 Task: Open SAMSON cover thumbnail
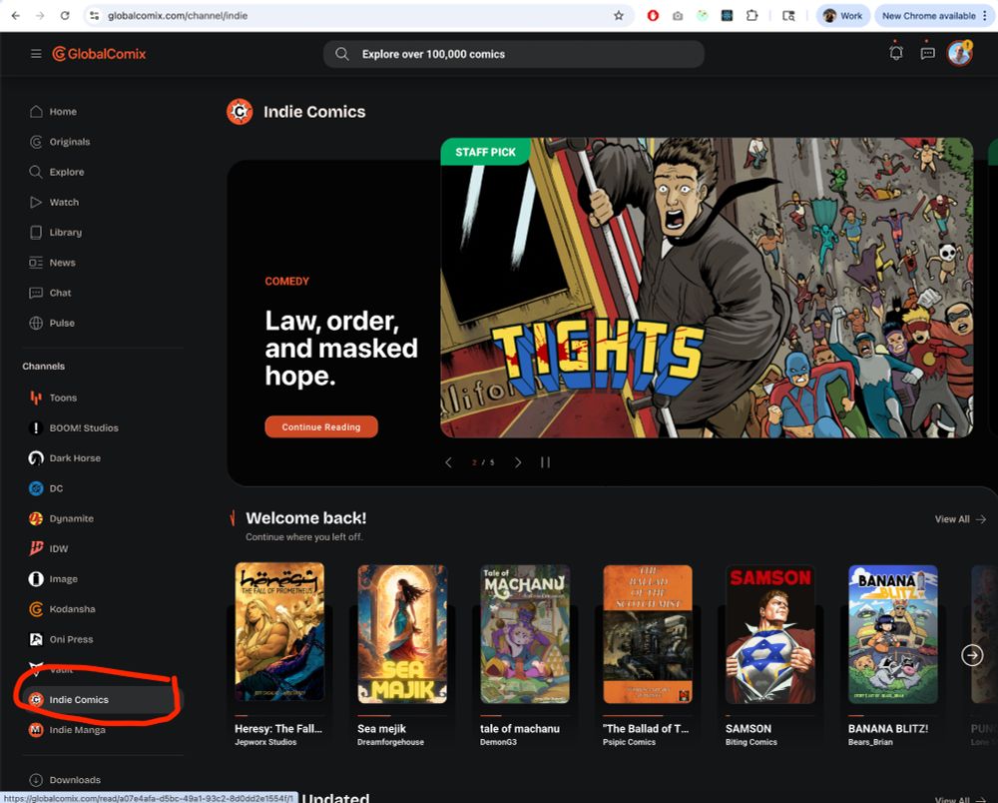770,633
